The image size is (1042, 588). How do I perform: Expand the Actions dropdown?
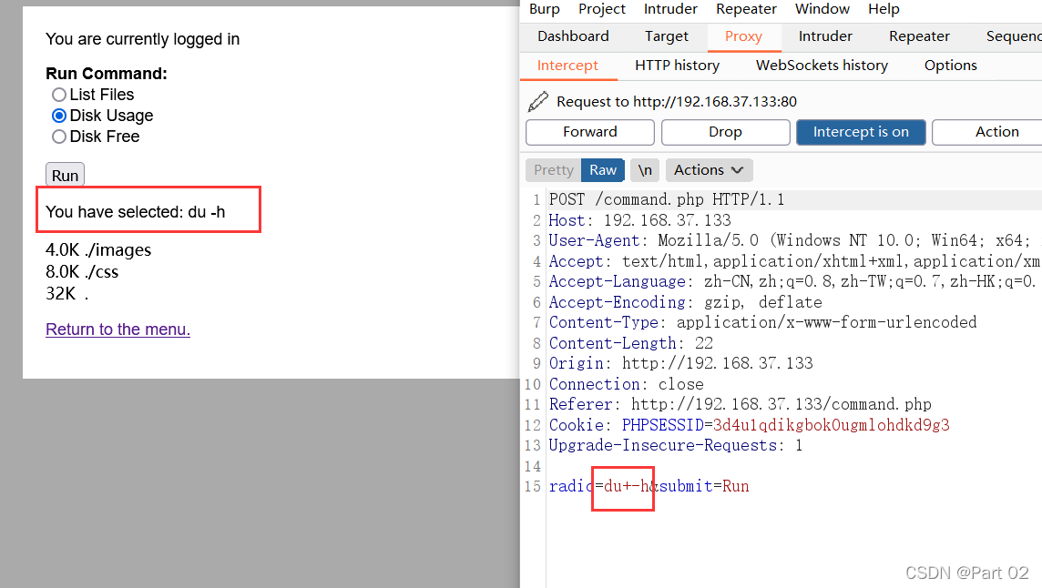[709, 170]
